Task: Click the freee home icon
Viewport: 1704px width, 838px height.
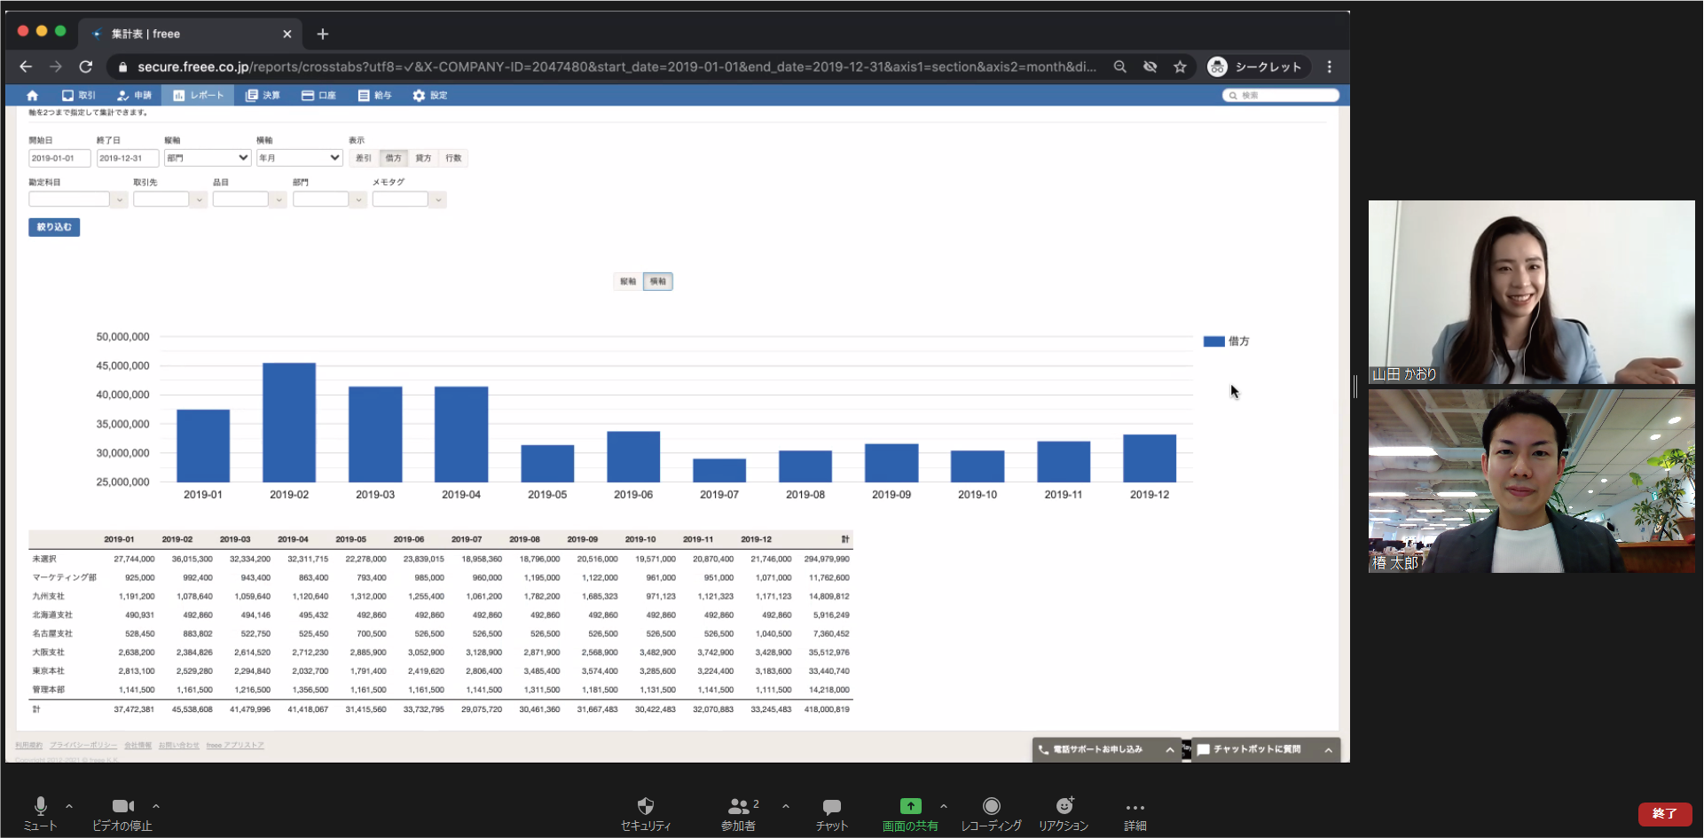Action: (x=33, y=96)
